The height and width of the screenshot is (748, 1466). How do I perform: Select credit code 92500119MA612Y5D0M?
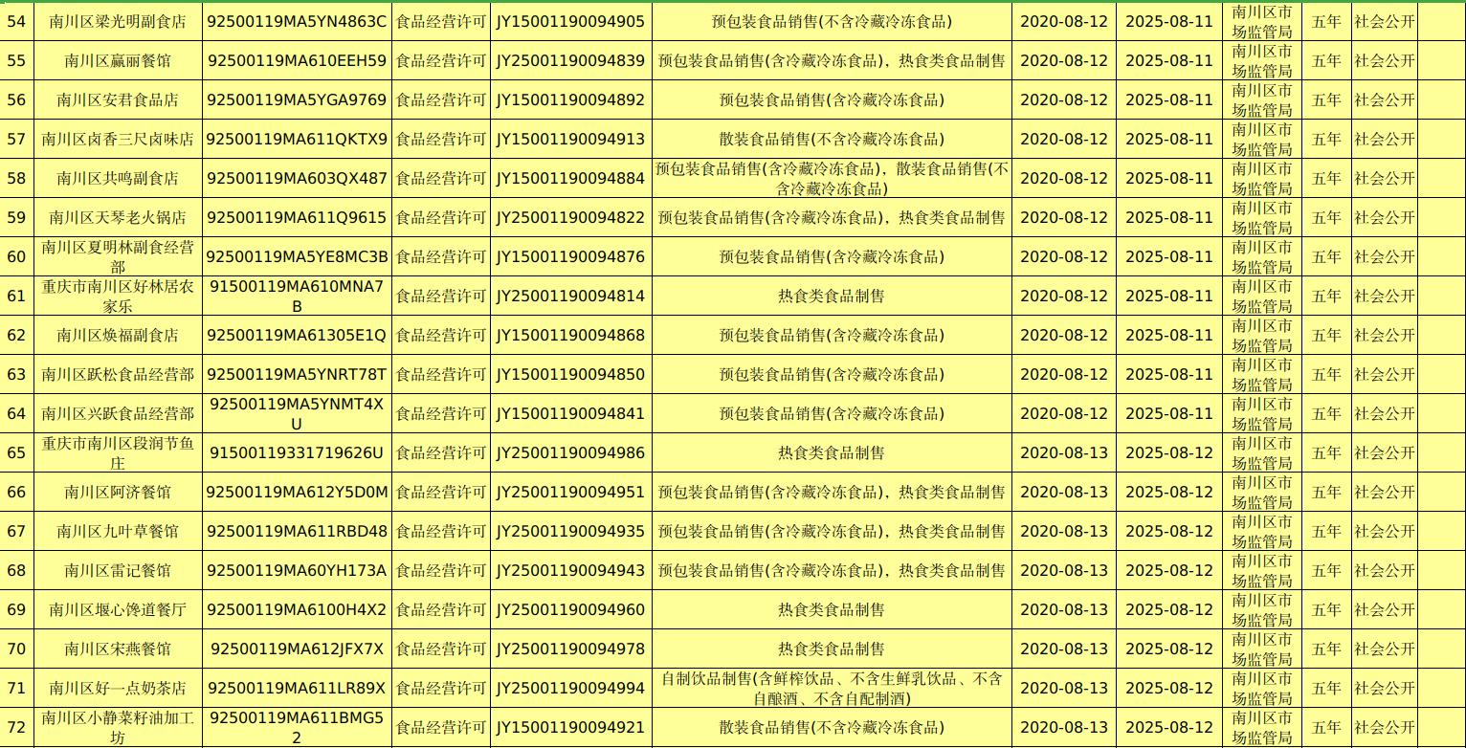click(297, 492)
